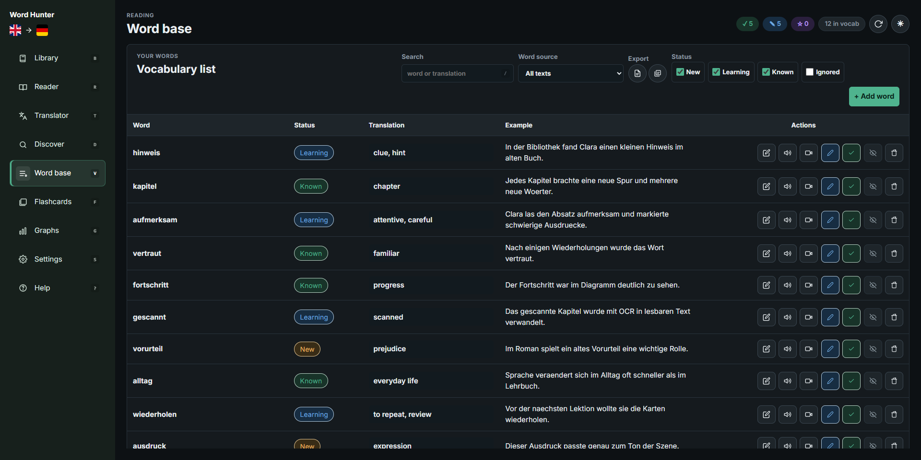Copy vocabulary list via export copy icon
The height and width of the screenshot is (460, 921).
point(658,73)
